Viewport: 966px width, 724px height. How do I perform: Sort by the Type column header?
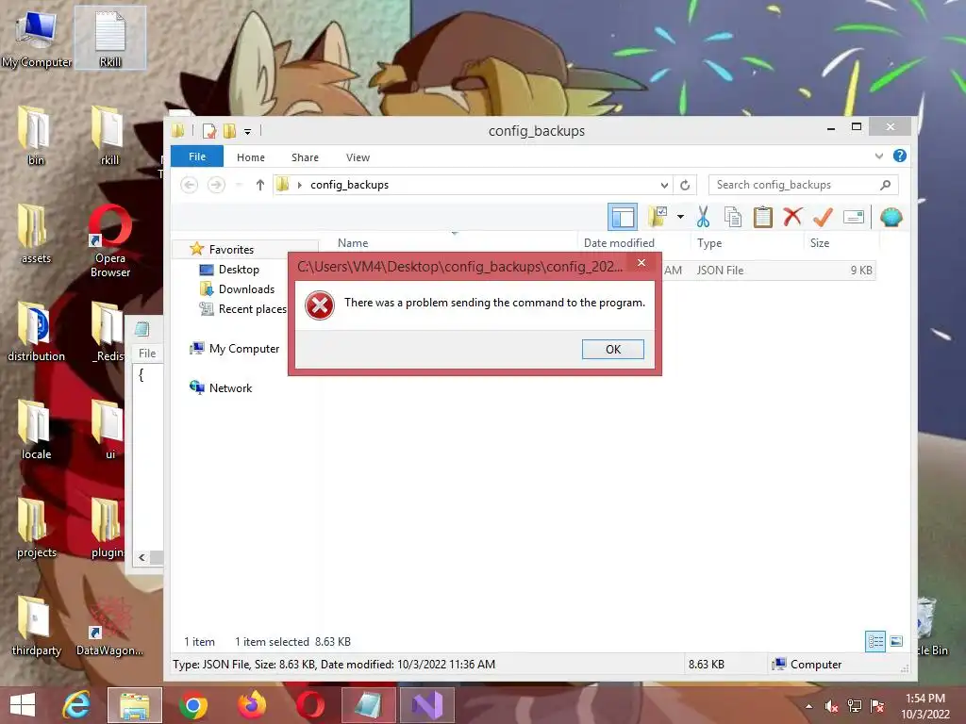709,242
